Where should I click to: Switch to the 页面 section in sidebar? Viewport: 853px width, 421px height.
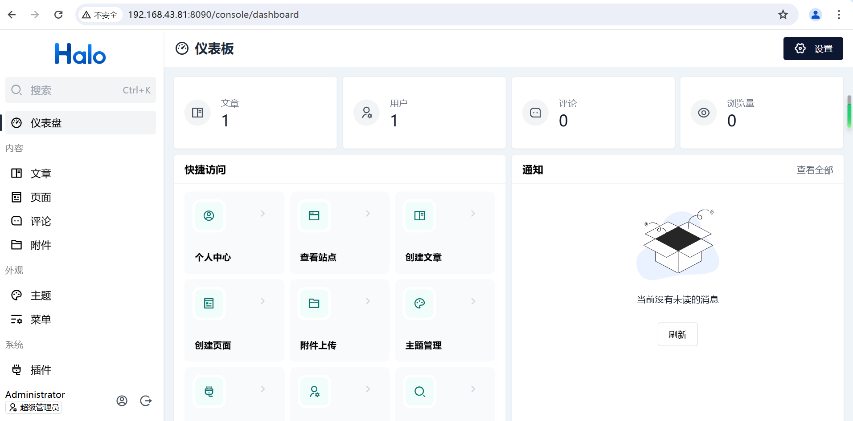click(x=16, y=197)
